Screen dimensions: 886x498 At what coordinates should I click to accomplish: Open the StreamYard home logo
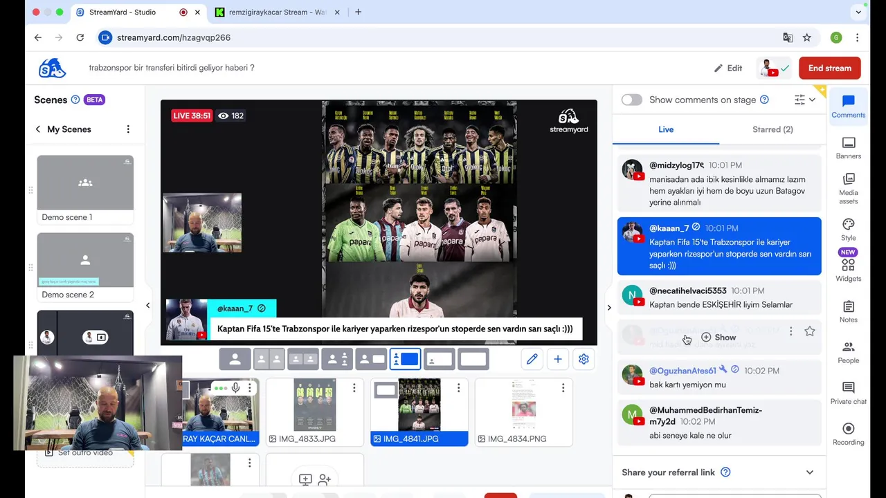click(53, 68)
